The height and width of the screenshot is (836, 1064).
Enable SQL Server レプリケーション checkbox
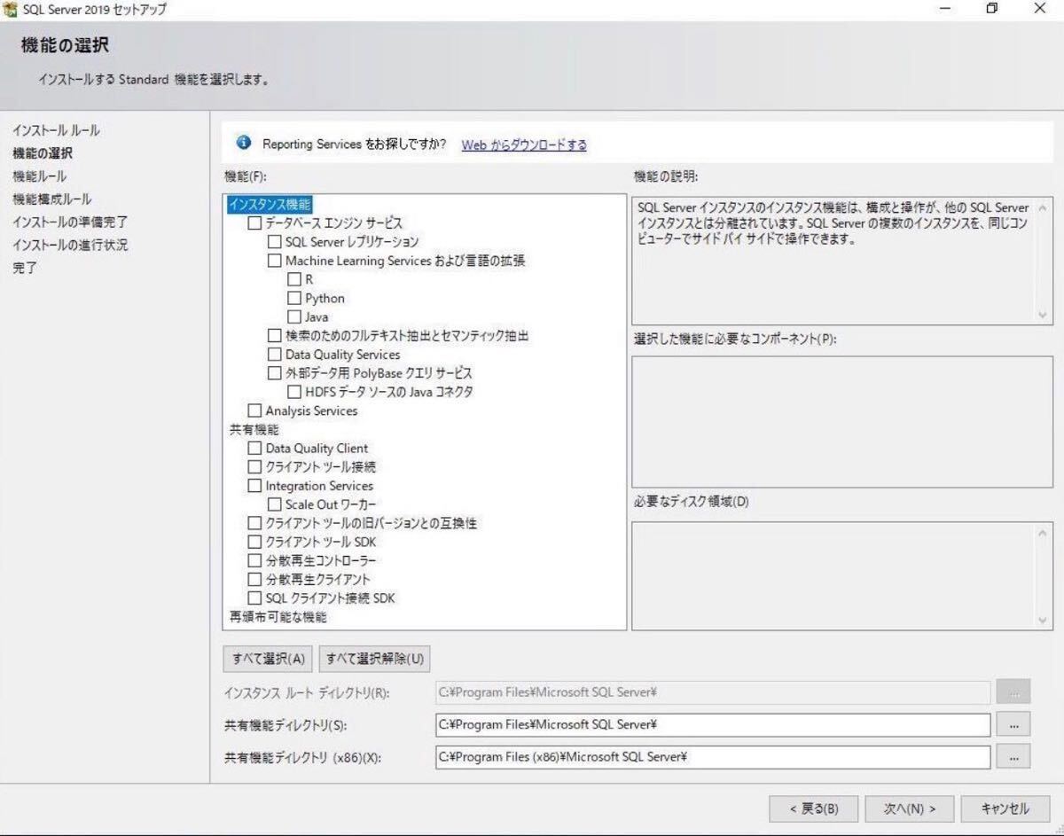pos(274,242)
